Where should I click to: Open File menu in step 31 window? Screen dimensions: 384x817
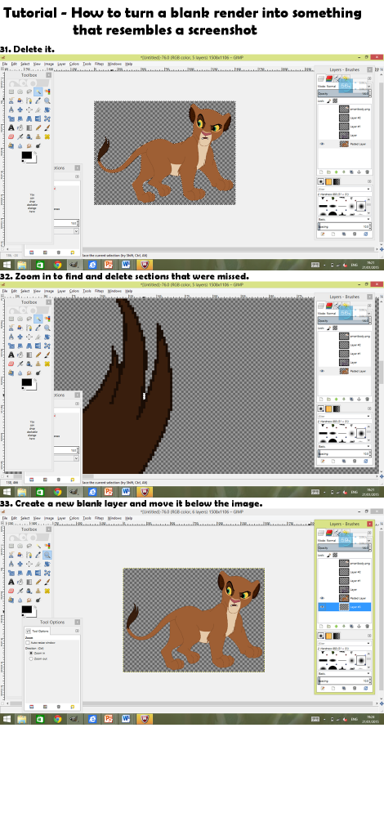(5, 64)
